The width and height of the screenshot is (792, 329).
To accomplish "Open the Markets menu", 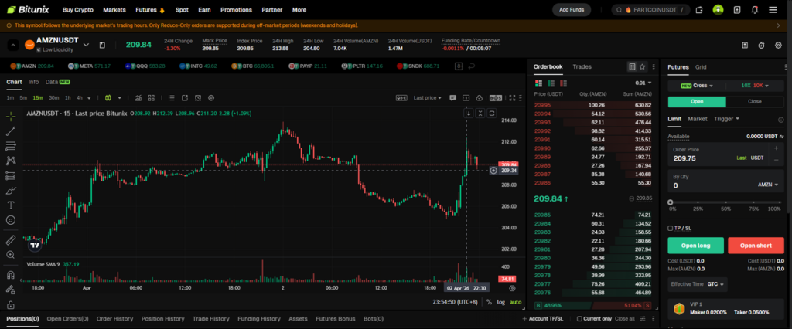I will 114,9.
